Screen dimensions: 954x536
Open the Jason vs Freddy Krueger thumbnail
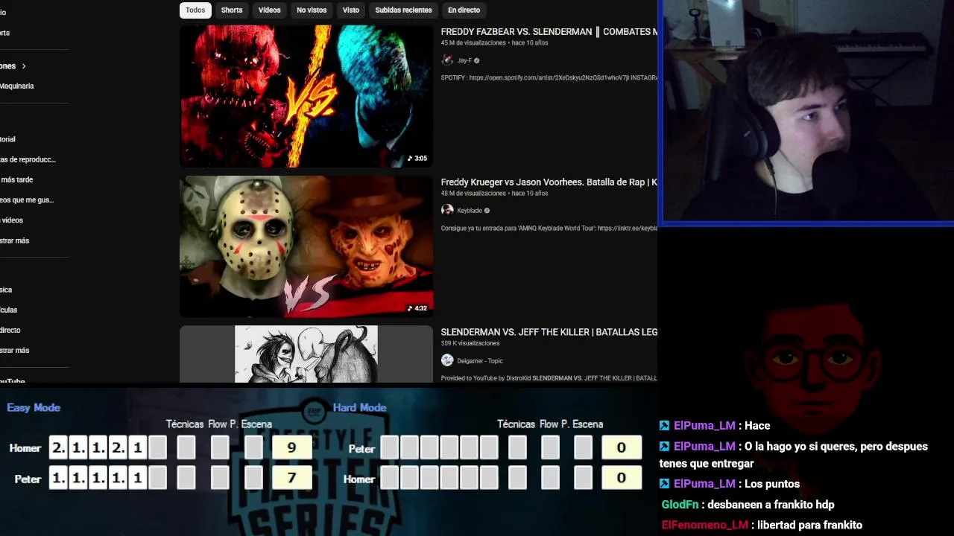pos(306,246)
